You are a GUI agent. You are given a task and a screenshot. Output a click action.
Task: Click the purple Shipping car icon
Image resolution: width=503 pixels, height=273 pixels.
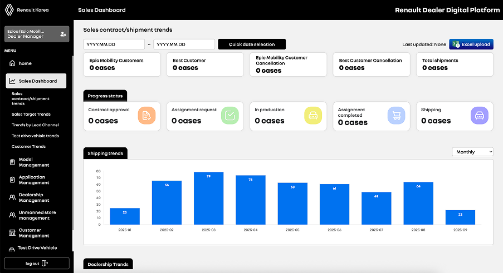(x=479, y=116)
